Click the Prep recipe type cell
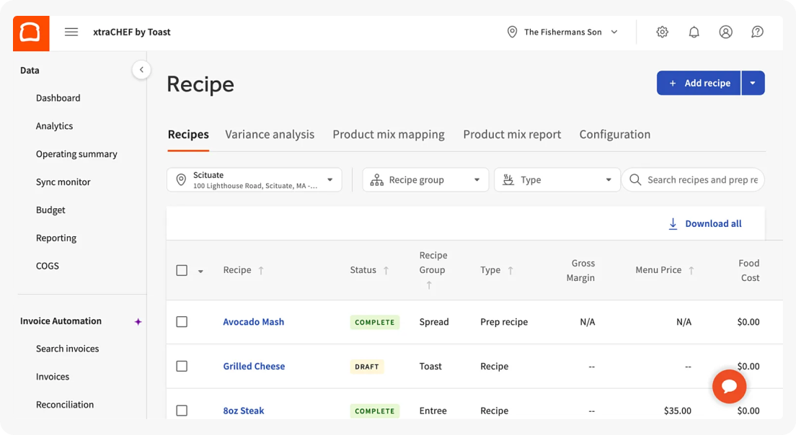Viewport: 796px width, 435px height. click(x=503, y=322)
